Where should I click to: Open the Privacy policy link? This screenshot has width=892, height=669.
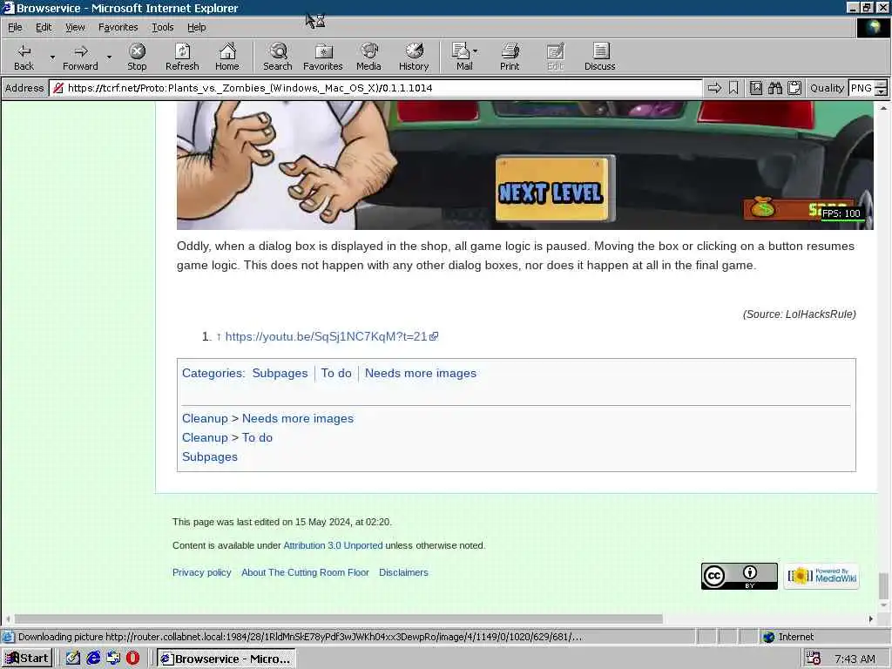[x=202, y=572]
